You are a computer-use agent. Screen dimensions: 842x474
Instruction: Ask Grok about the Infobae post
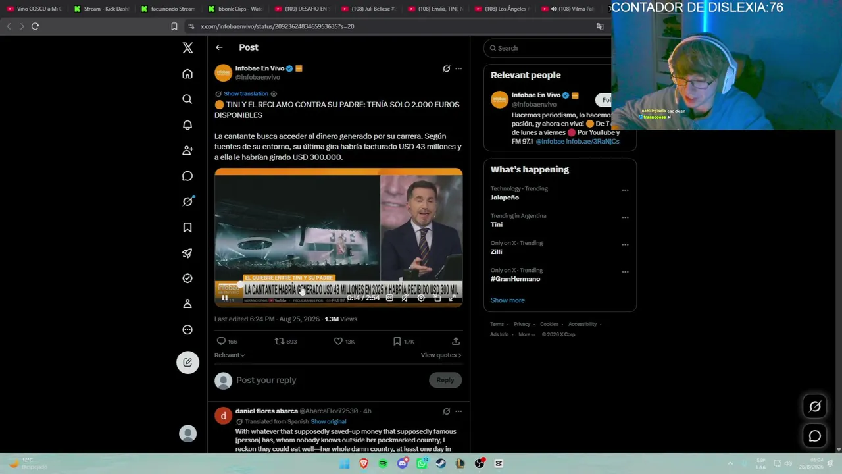coord(446,68)
